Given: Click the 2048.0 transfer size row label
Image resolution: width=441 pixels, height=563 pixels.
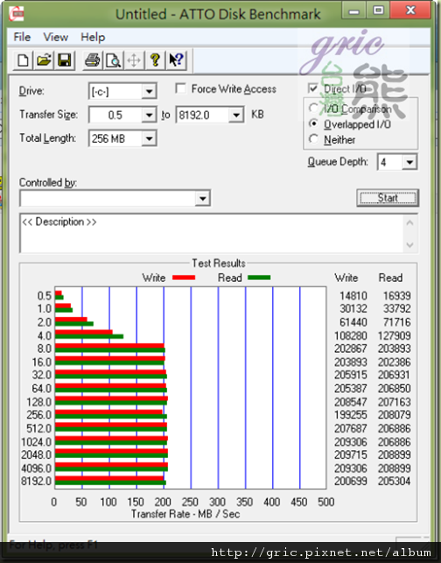Looking at the screenshot, I should pyautogui.click(x=36, y=454).
